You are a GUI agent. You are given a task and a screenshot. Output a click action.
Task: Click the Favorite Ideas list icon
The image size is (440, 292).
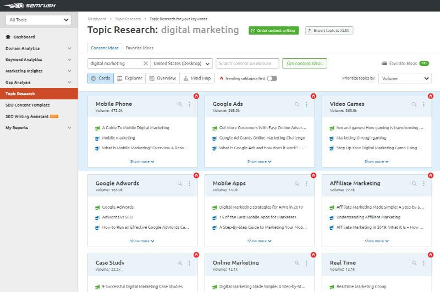pyautogui.click(x=384, y=63)
